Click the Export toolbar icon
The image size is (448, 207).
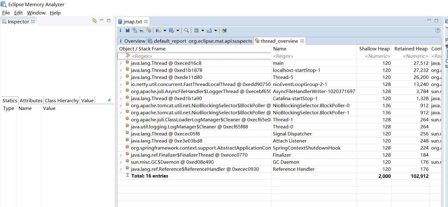[x=209, y=30]
